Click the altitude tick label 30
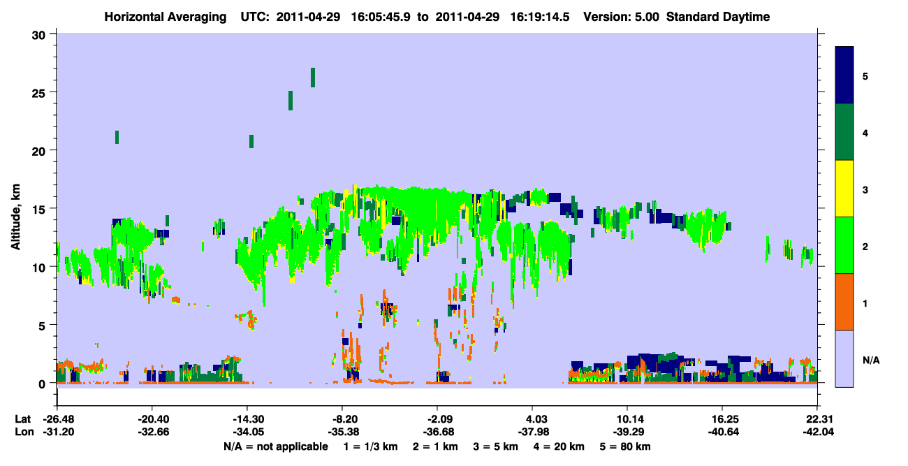The image size is (908, 466). pyautogui.click(x=41, y=34)
